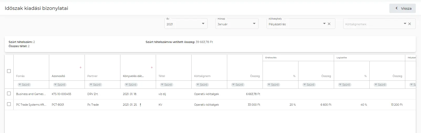Clear the Költségnemek field with X icon
Image resolution: width=421 pixels, height=133 pixels.
point(410,24)
